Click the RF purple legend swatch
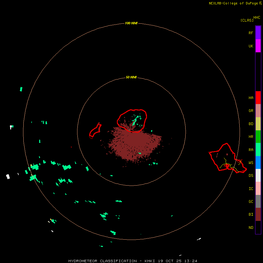This screenshot has width=263, height=263. click(x=258, y=33)
